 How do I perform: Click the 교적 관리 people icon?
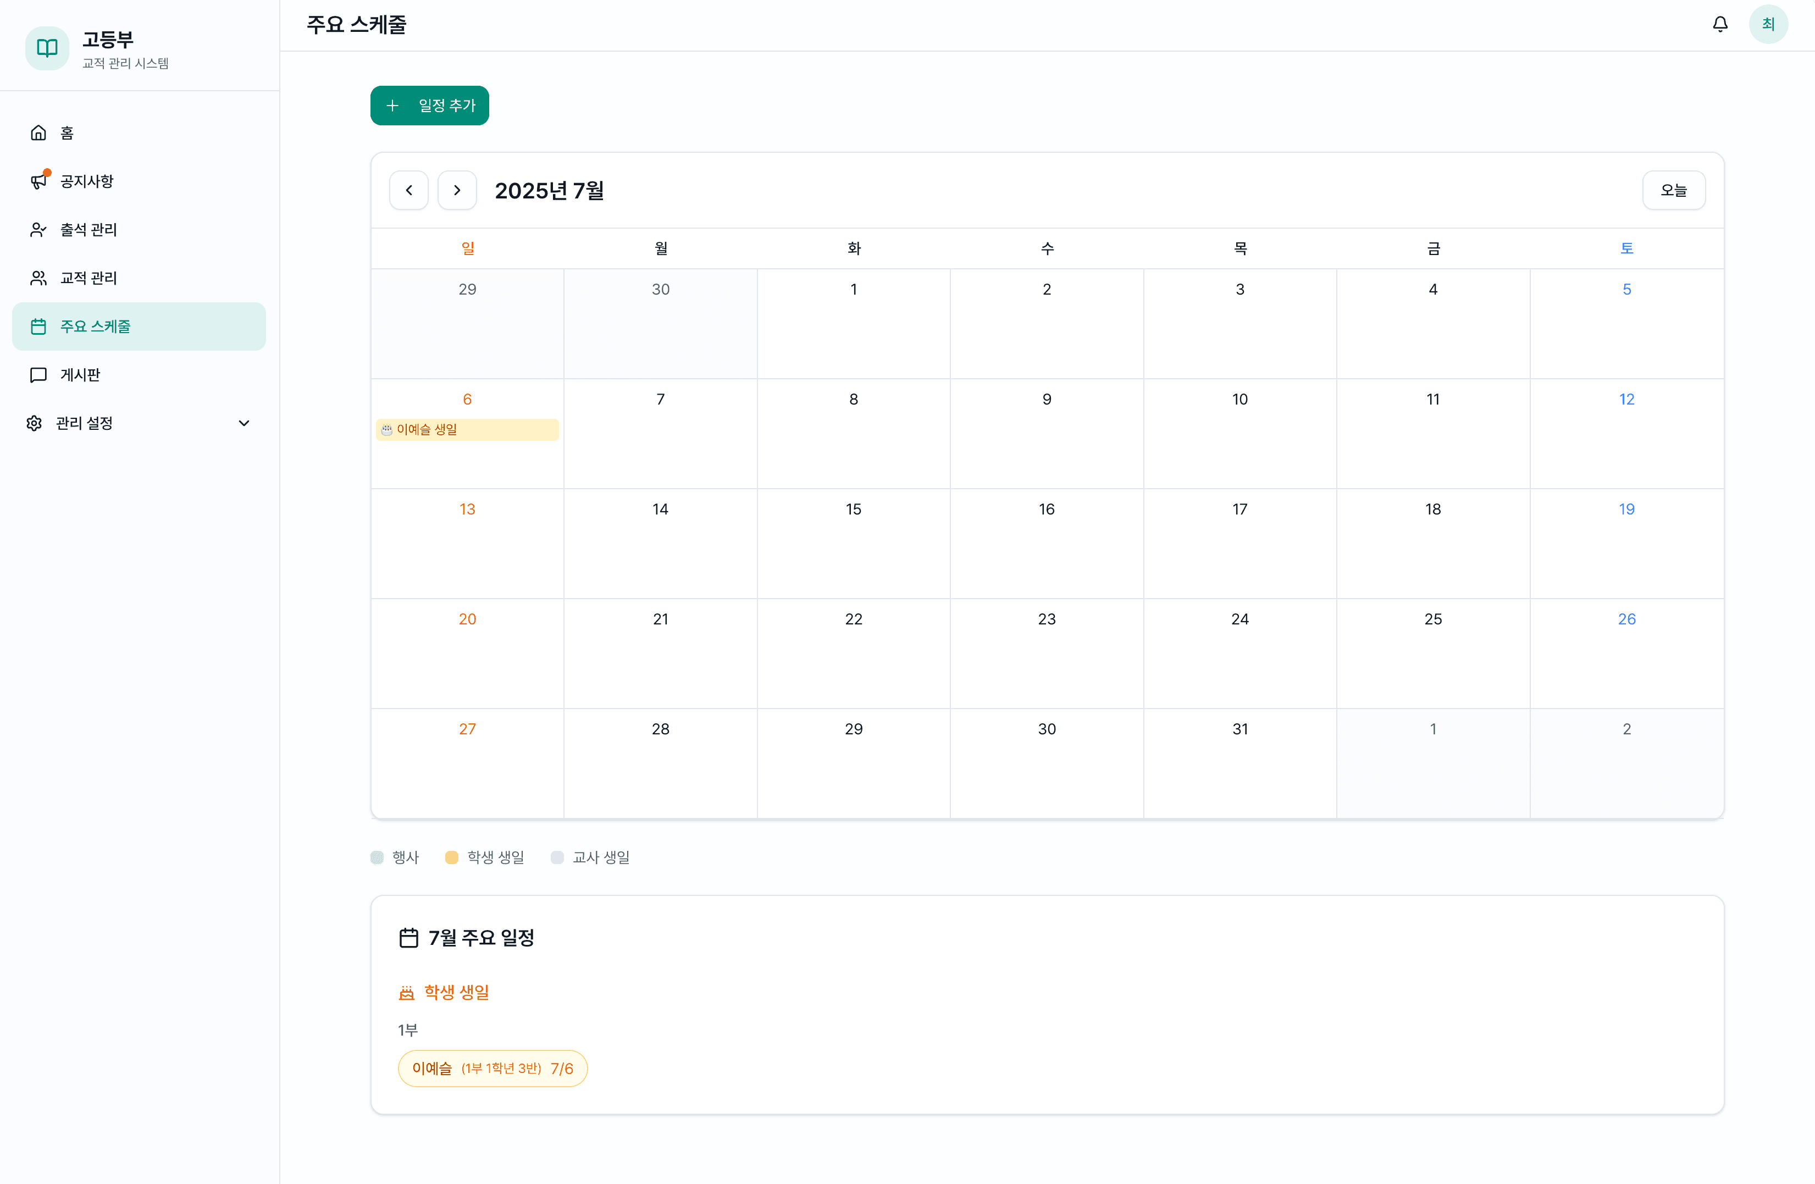39,278
